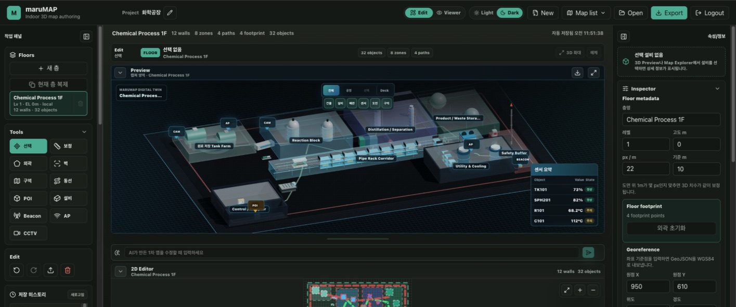Pick the 설비 equipment tool
Viewport: 736px width, 307px height.
pos(68,198)
